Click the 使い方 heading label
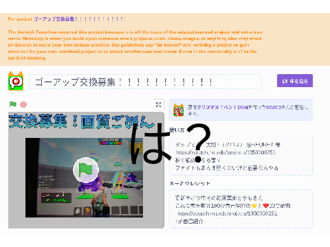330x247 pixels. [177, 130]
